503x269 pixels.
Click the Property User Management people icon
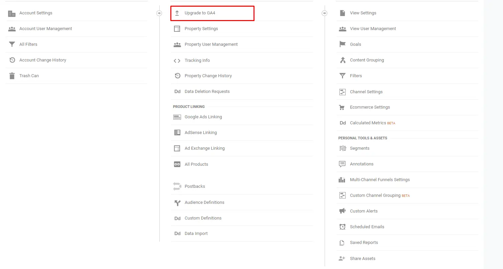[177, 44]
